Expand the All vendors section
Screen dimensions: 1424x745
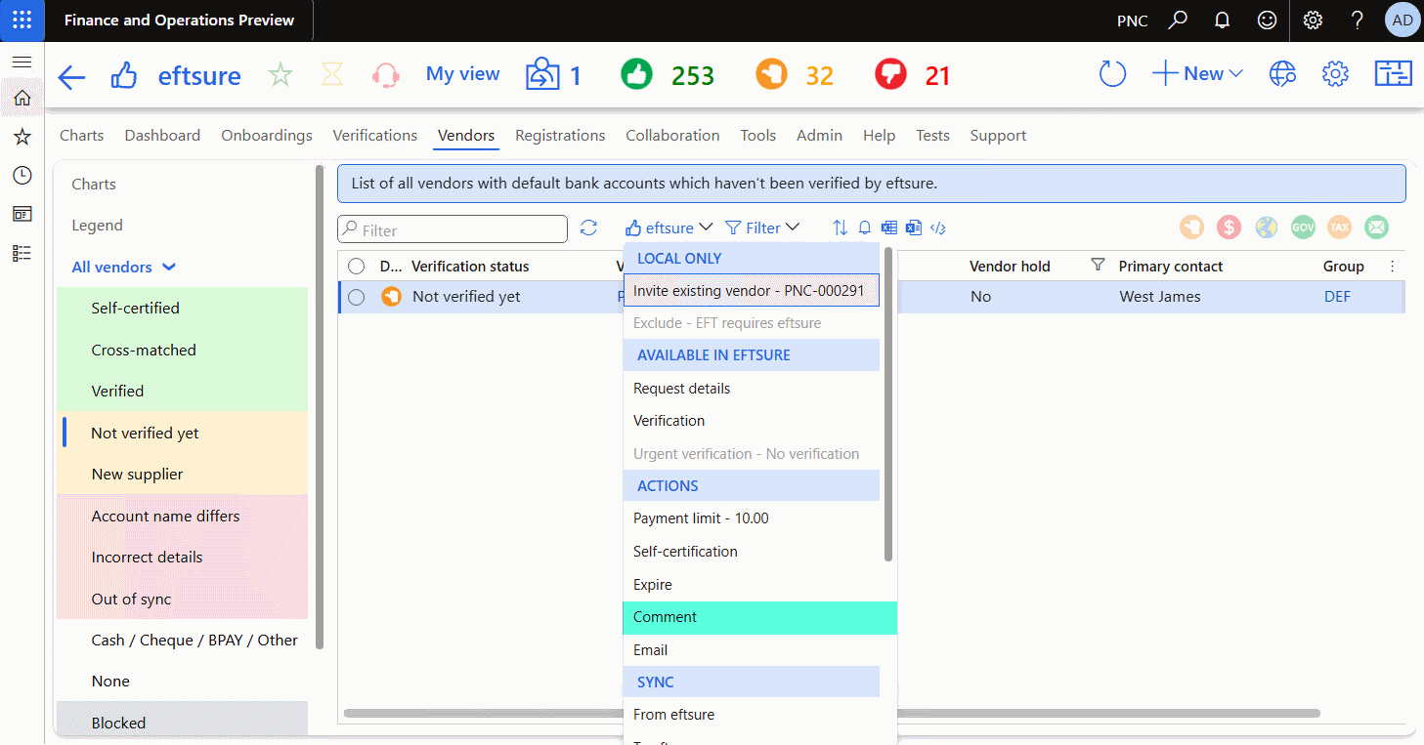click(123, 267)
